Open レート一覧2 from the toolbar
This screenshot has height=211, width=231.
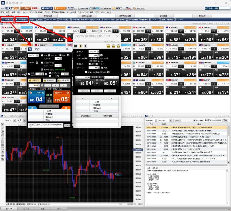coord(63,19)
